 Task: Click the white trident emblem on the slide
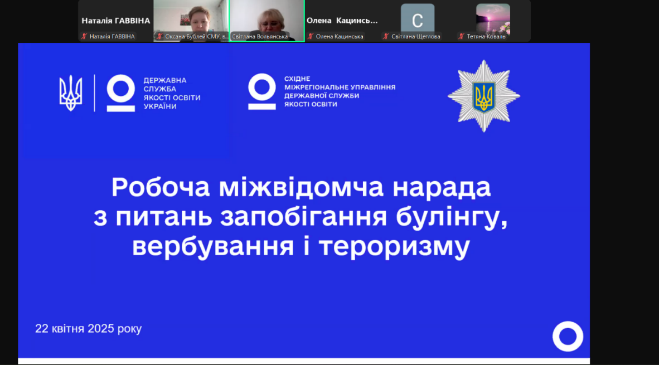pyautogui.click(x=71, y=93)
